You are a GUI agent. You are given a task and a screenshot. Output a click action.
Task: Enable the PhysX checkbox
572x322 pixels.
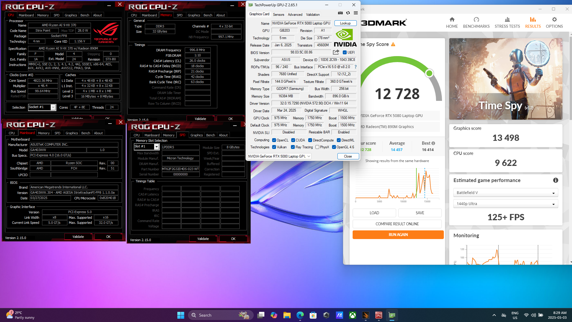[317, 147]
